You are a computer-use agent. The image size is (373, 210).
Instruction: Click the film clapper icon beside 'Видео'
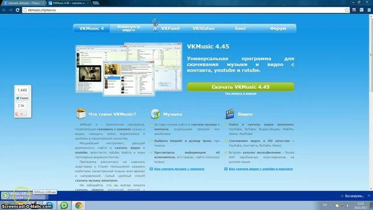click(x=230, y=114)
